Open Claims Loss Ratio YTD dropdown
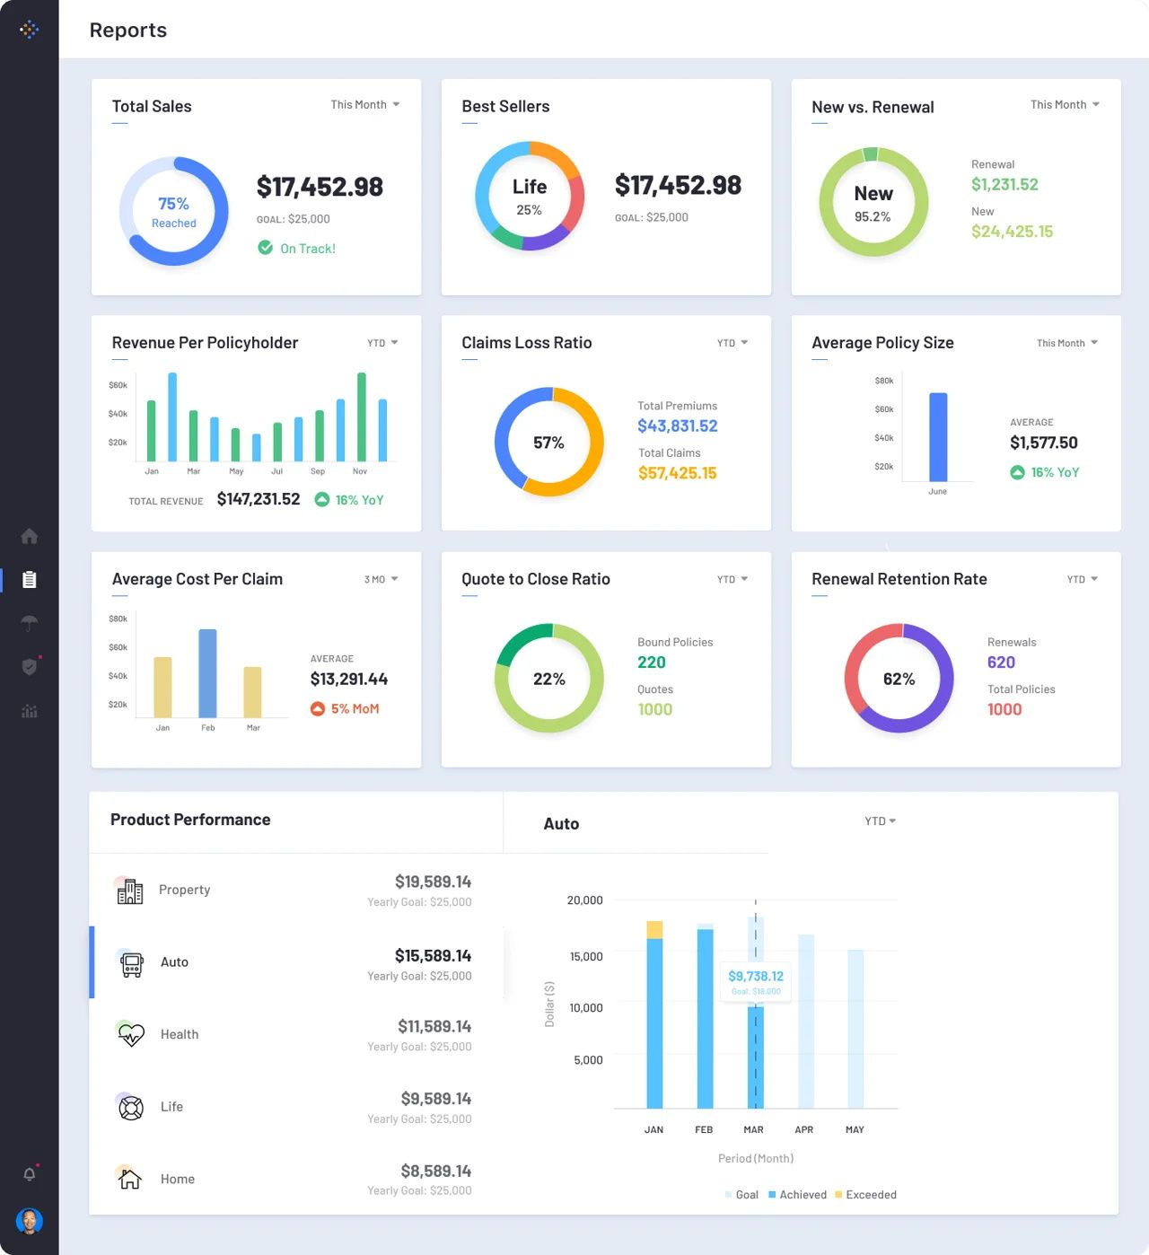 pyautogui.click(x=732, y=343)
